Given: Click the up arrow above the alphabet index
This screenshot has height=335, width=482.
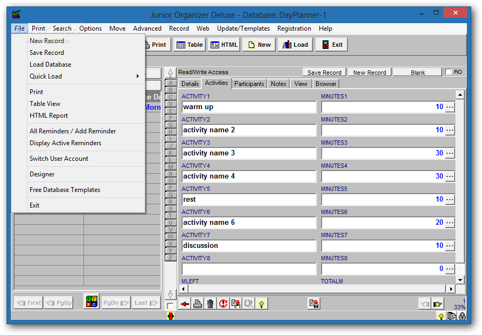Looking at the screenshot, I should [x=170, y=73].
